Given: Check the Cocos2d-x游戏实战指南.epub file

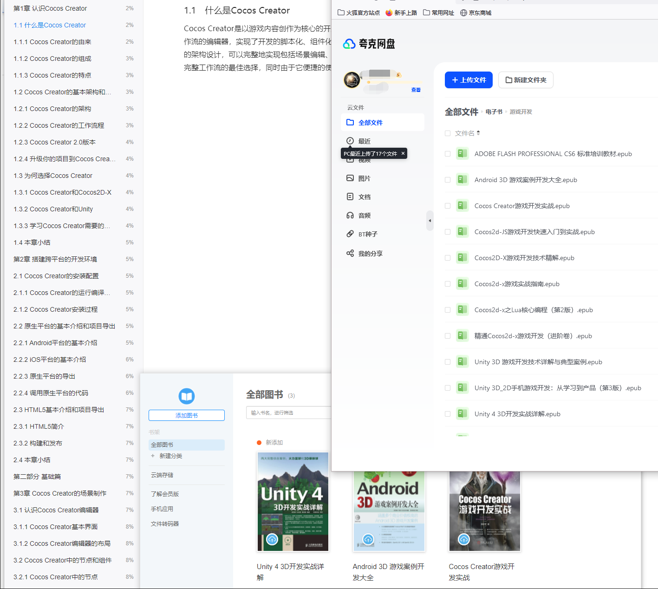Looking at the screenshot, I should coord(448,284).
